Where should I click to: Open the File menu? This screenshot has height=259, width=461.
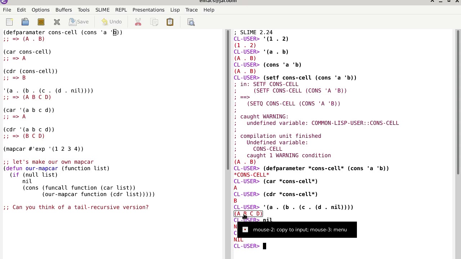coord(7,10)
